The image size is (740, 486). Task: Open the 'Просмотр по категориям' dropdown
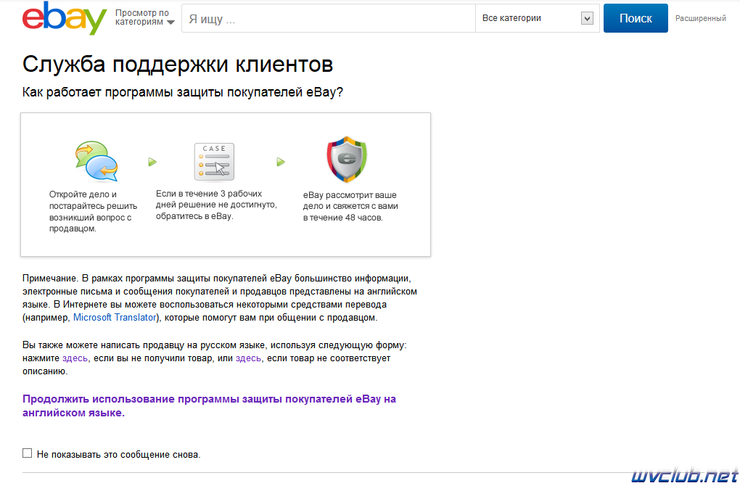click(145, 17)
